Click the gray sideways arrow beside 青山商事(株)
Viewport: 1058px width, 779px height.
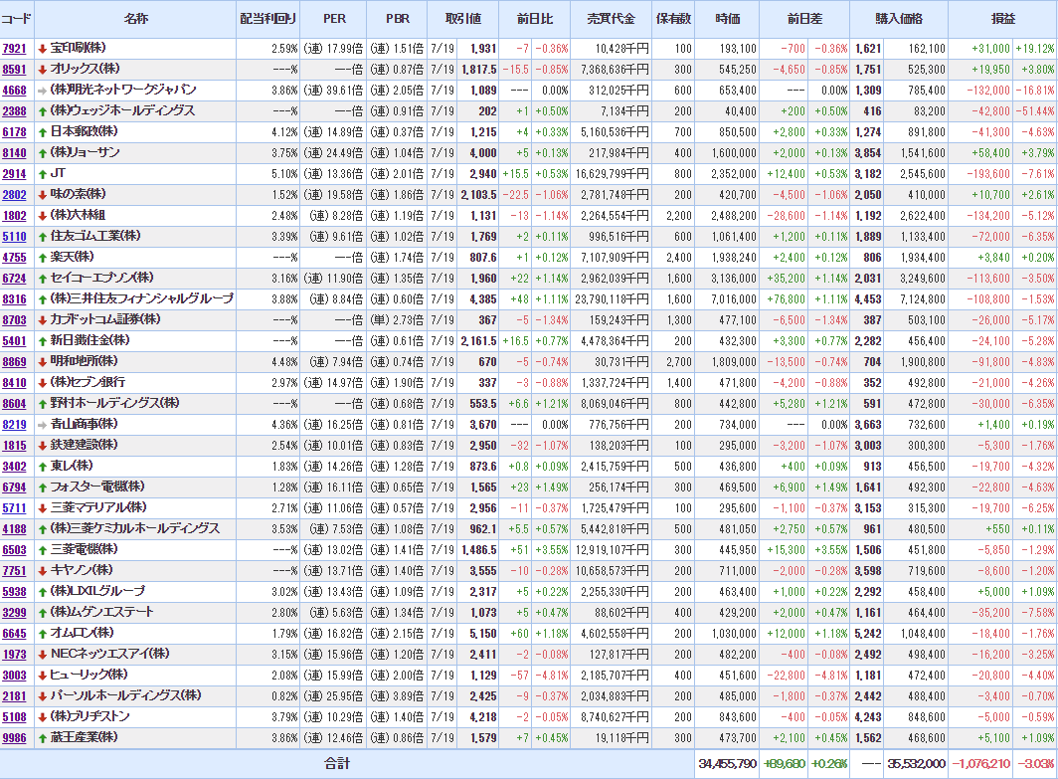[42, 425]
